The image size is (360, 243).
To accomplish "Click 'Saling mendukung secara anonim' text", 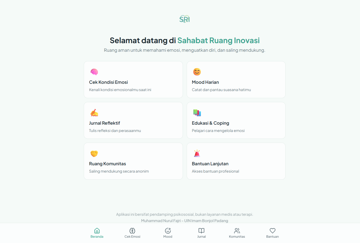I will click(119, 171).
